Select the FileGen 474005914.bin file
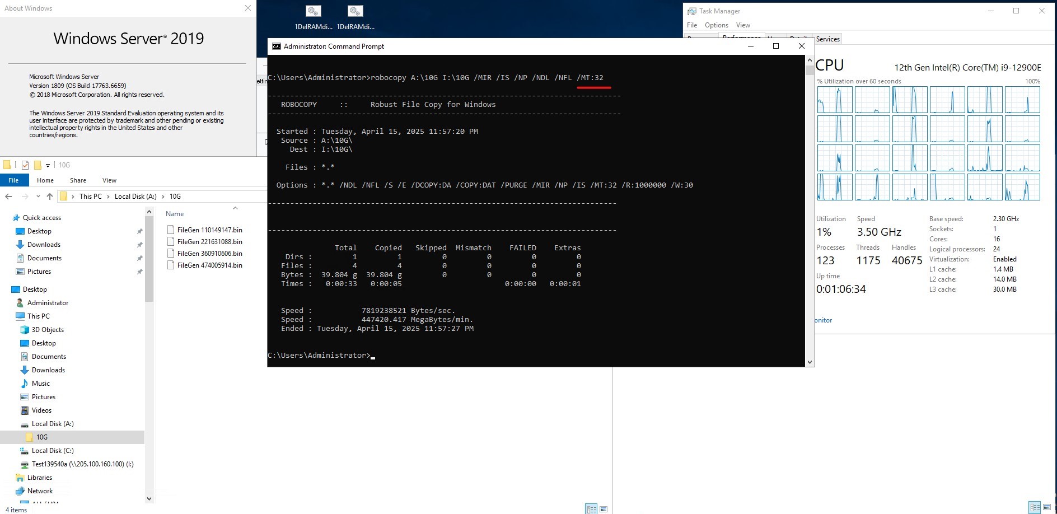 [209, 265]
